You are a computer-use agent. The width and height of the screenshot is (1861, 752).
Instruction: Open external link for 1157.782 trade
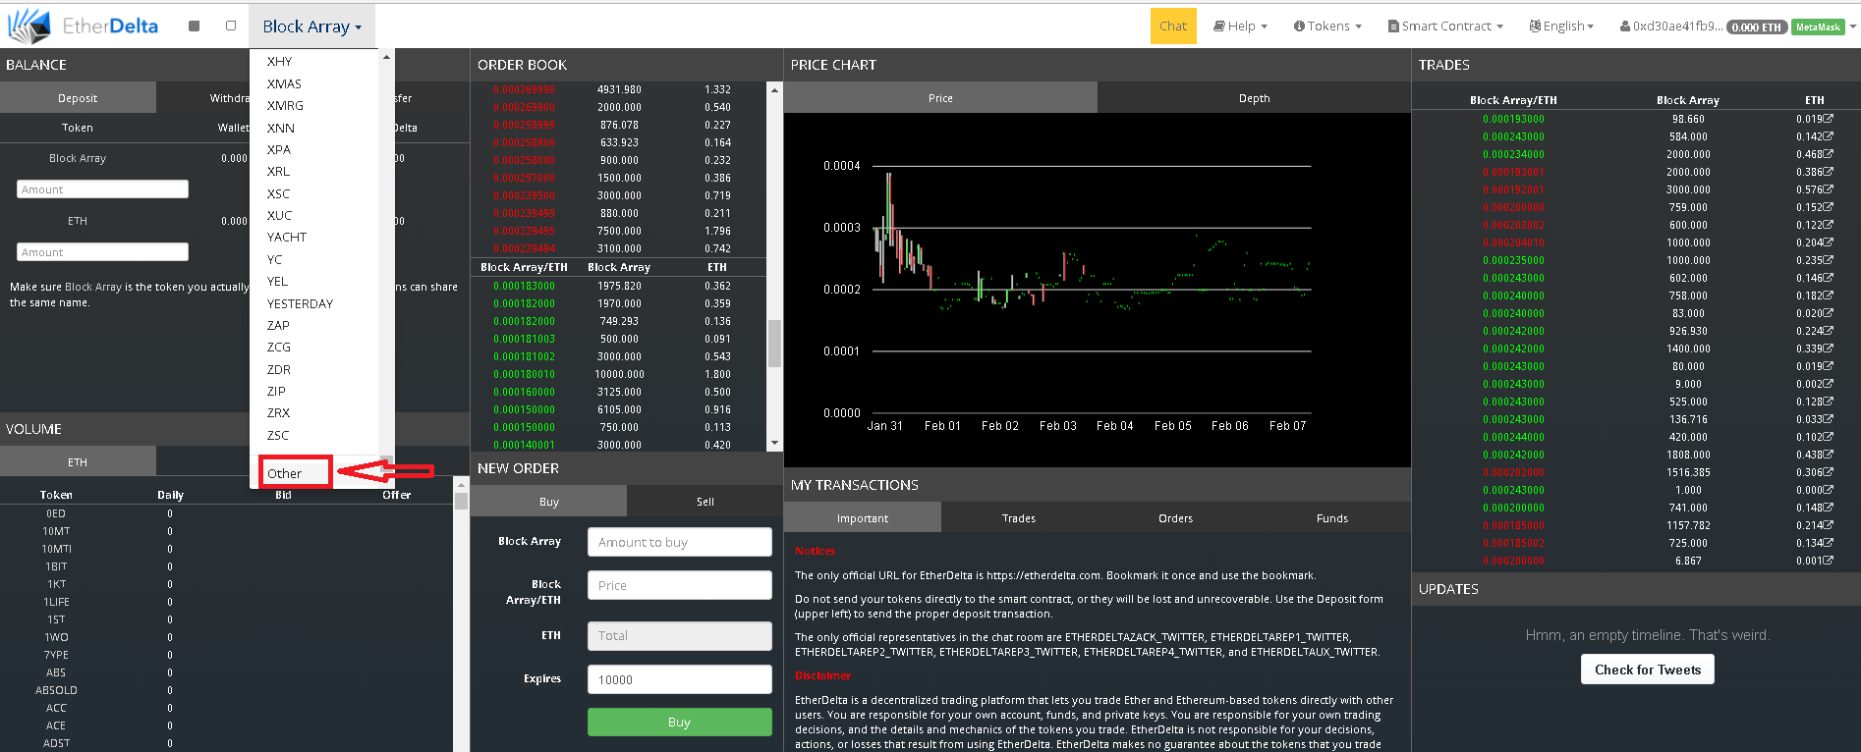coord(1829,525)
